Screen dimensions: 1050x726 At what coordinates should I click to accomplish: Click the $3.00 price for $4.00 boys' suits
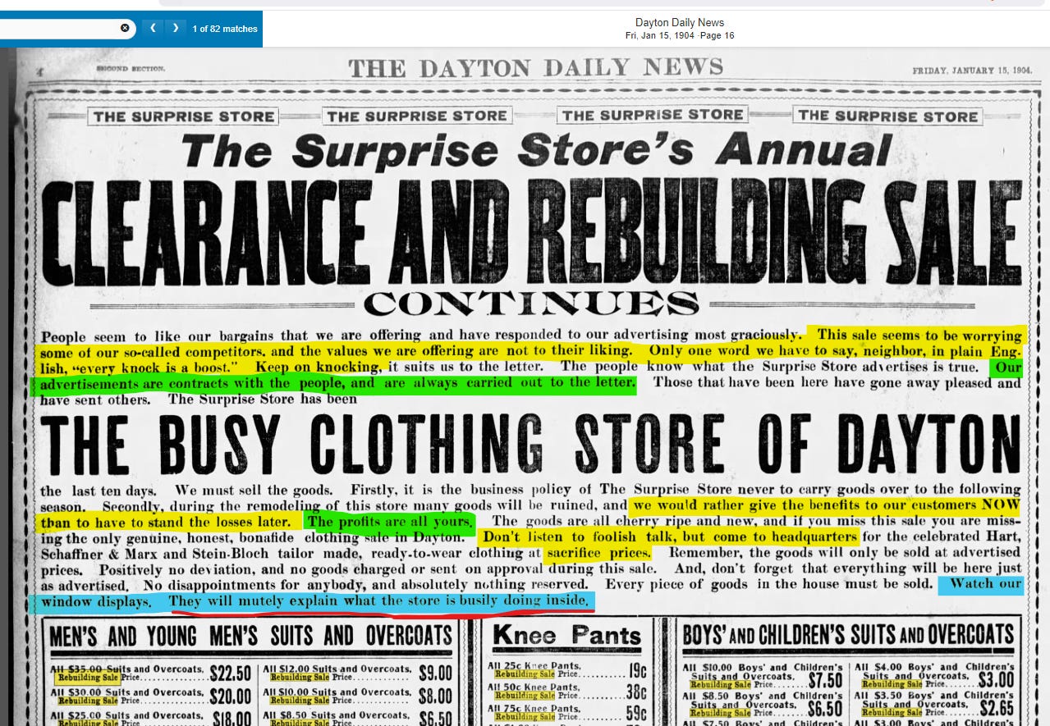pos(995,680)
